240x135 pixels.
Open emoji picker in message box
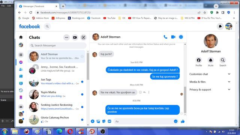pos(176,121)
